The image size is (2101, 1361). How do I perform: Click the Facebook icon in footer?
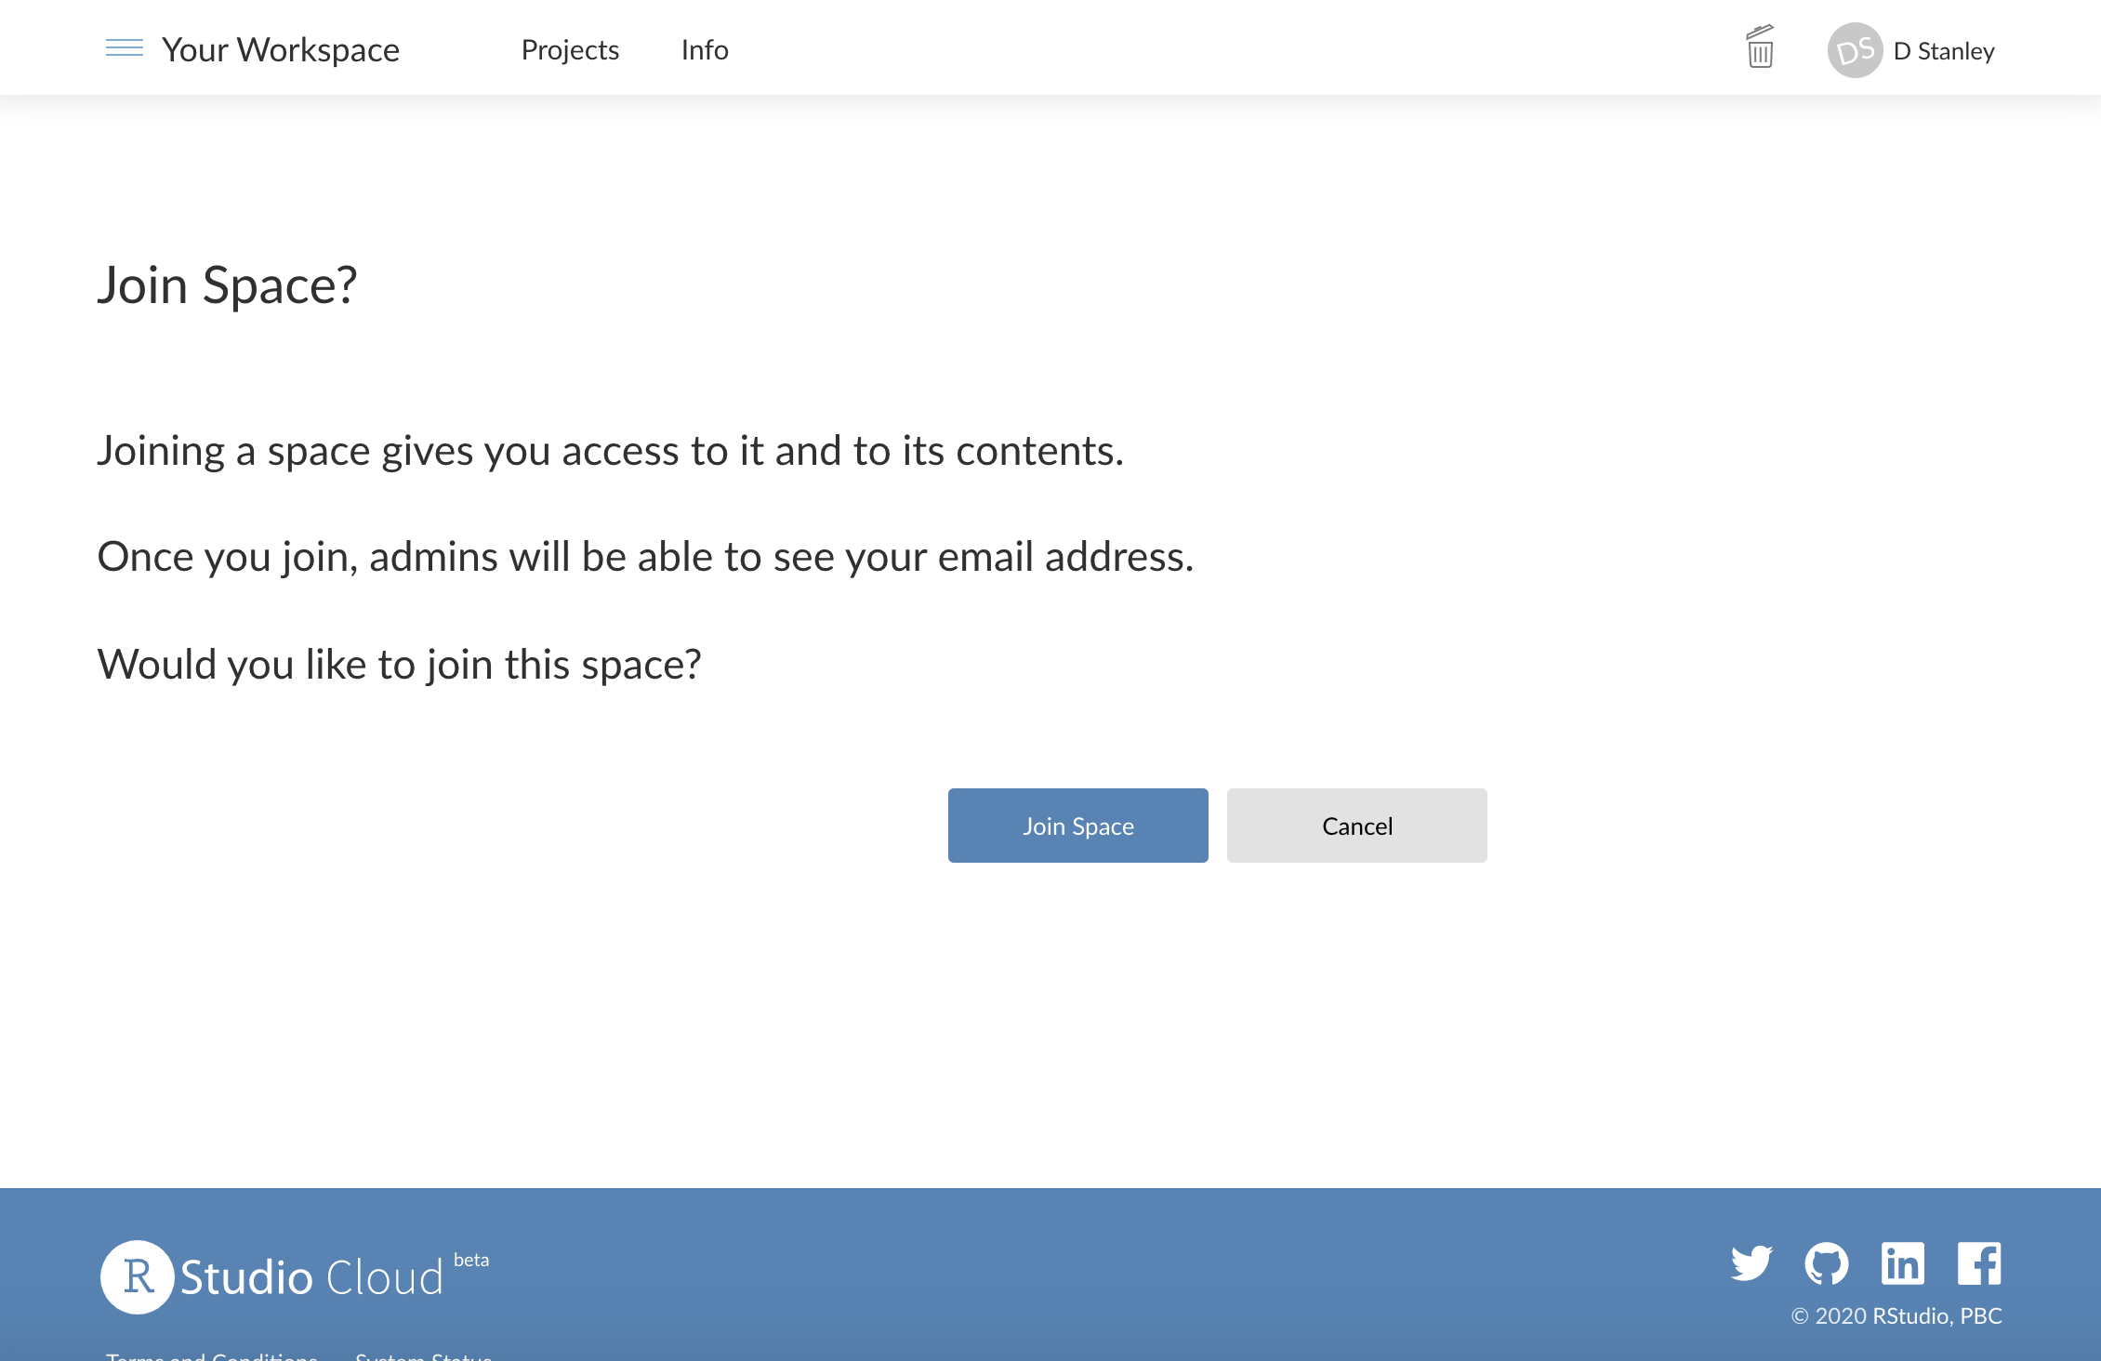1978,1263
